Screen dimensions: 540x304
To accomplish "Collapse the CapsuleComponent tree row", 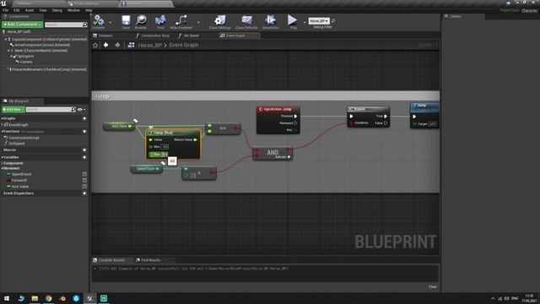I will click(6, 40).
